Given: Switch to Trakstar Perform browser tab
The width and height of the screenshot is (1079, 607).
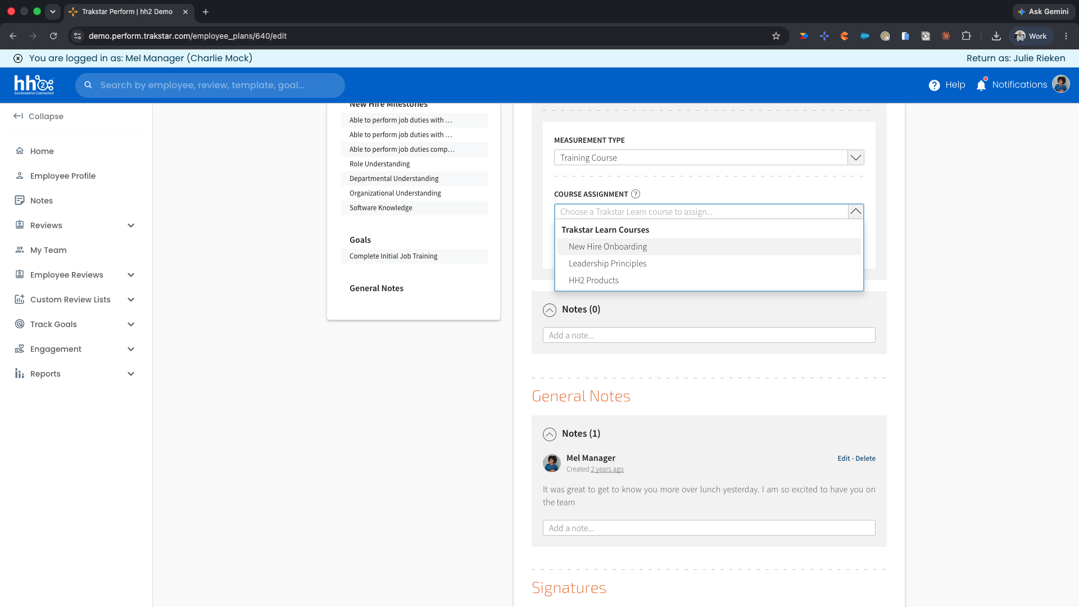Looking at the screenshot, I should point(129,12).
